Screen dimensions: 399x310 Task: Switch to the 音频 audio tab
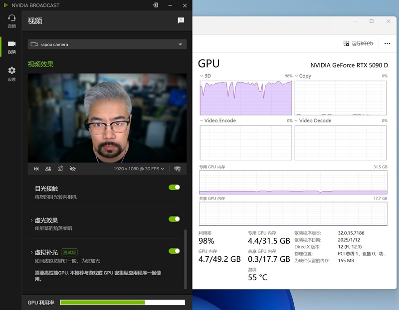(11, 21)
